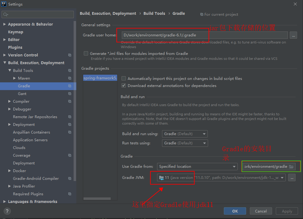Click the Gradle user home path field
Image resolution: width=303 pixels, height=219 pixels.
point(205,35)
